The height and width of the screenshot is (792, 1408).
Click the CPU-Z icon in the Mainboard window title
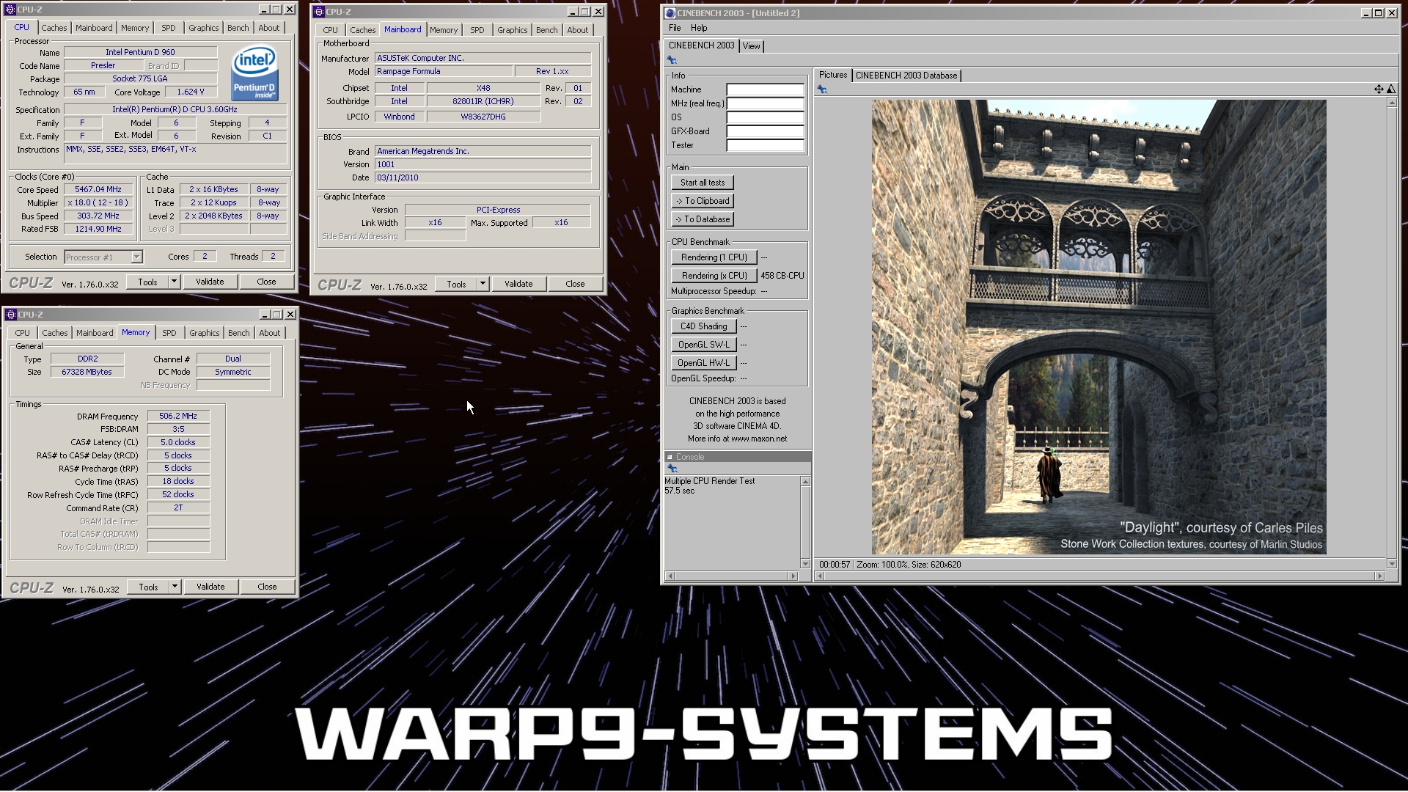click(x=319, y=12)
